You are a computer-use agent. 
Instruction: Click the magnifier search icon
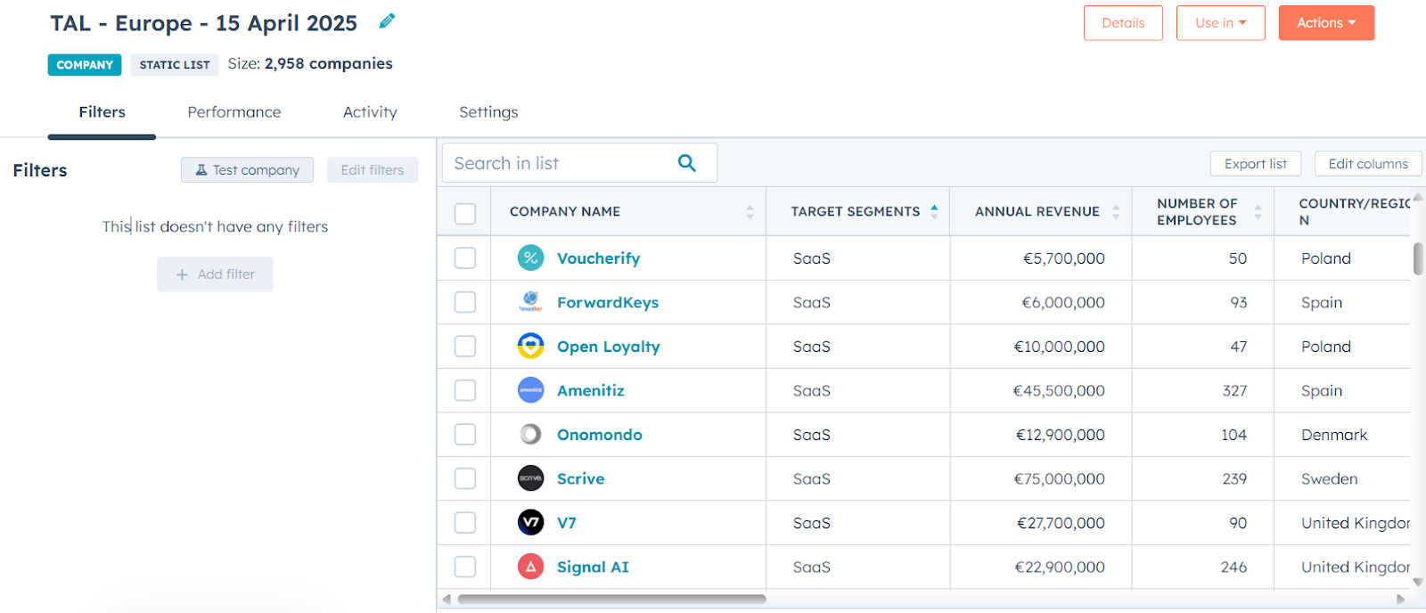coord(686,163)
